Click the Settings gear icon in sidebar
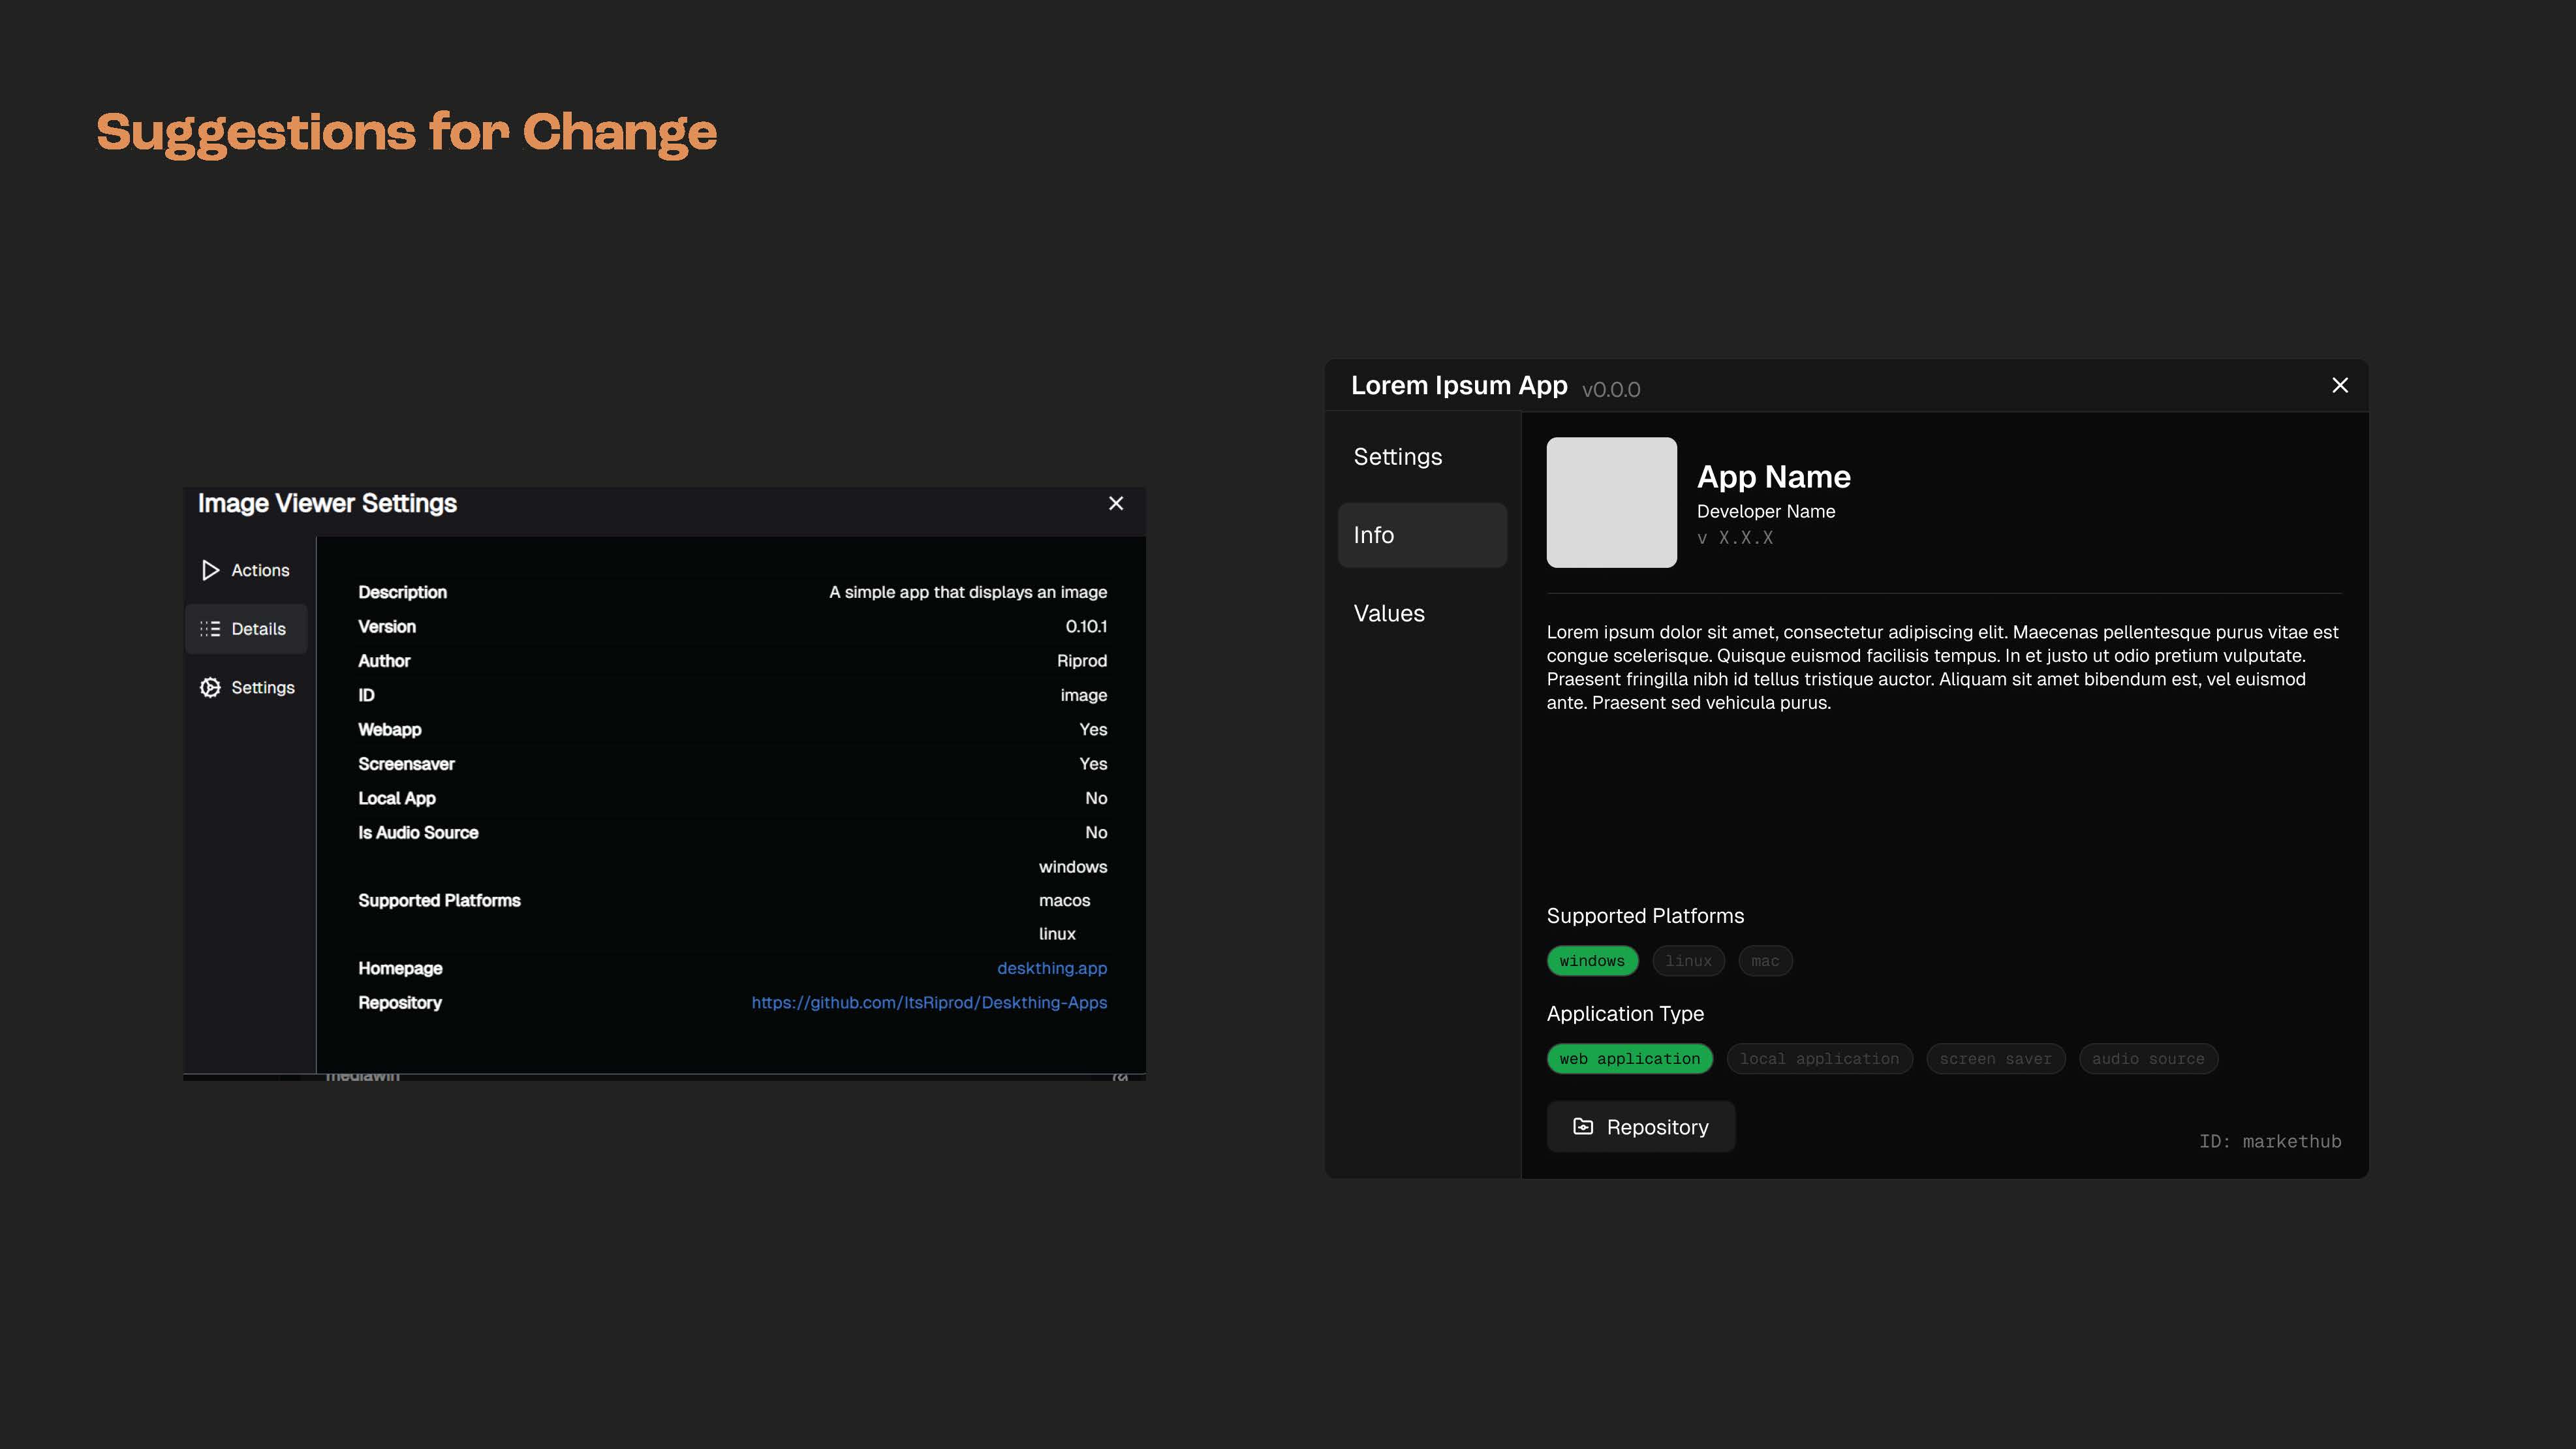This screenshot has width=2576, height=1449. coord(210,688)
